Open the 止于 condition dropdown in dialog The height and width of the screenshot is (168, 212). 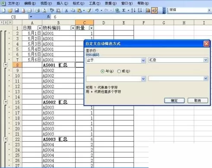143,60
